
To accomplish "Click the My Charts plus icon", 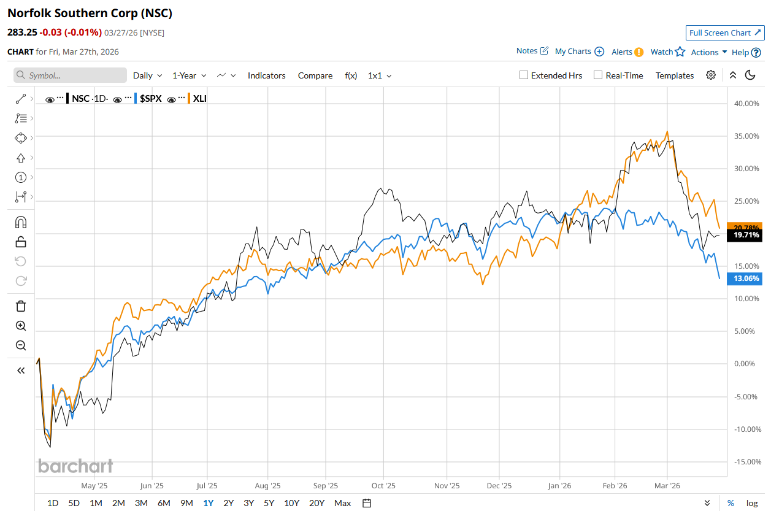I will coord(599,52).
